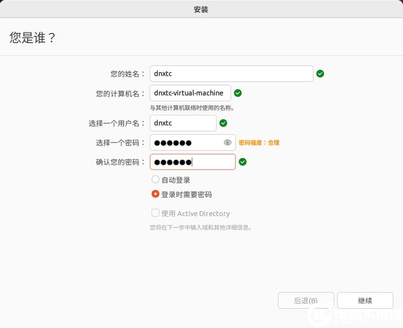Click the green checkmark beside your name field
The height and width of the screenshot is (328, 403).
320,73
